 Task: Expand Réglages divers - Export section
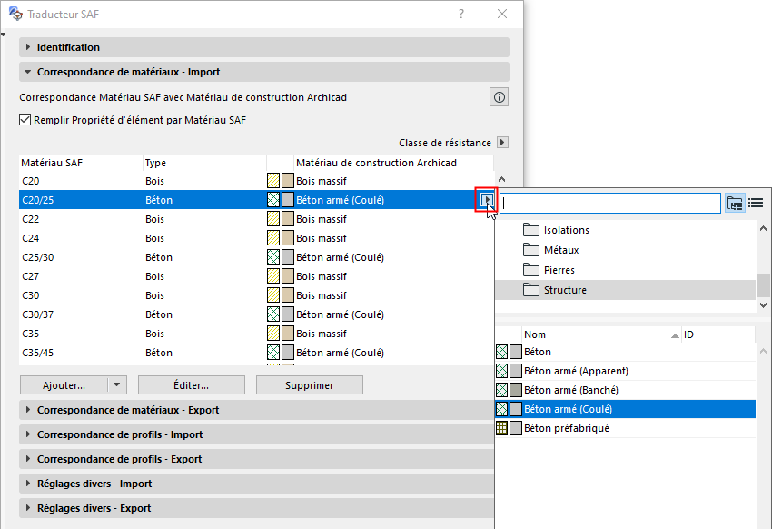tap(256, 508)
